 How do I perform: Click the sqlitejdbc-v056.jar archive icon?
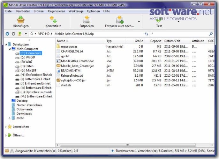tap(58, 80)
